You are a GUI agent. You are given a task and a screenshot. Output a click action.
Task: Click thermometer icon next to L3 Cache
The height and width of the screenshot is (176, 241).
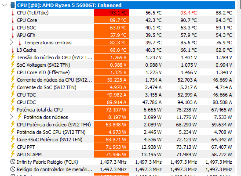pos(13,50)
